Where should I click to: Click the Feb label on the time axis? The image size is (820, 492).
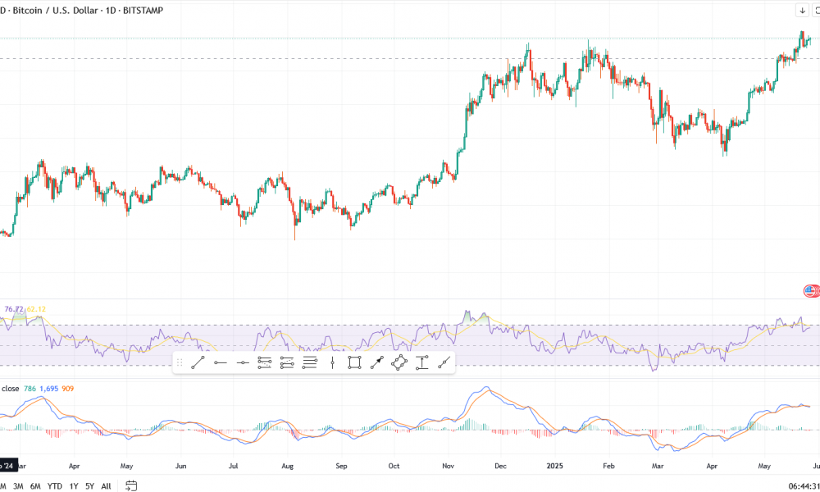pyautogui.click(x=608, y=465)
